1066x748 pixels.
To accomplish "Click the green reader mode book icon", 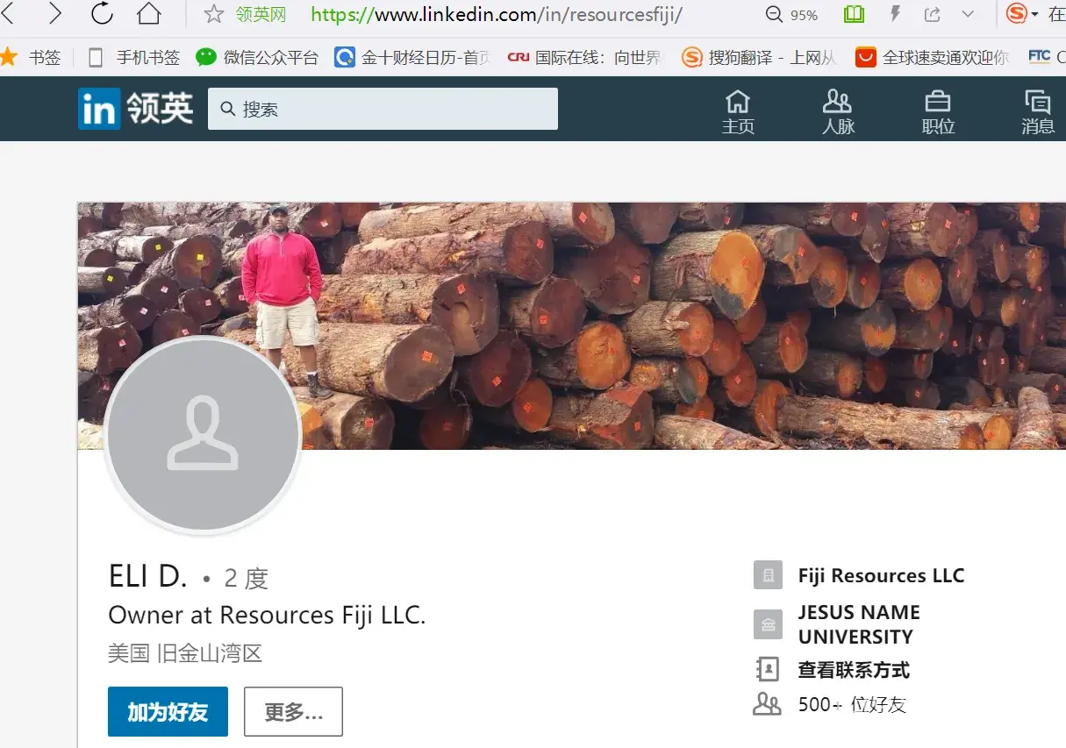I will click(853, 14).
